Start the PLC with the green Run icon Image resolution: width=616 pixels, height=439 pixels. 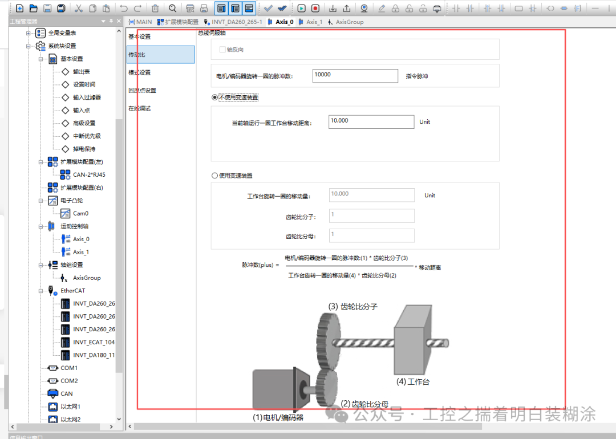click(x=301, y=8)
